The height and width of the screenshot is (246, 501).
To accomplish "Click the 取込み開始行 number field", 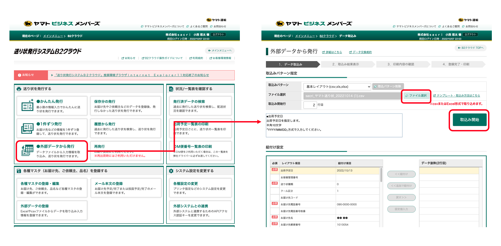I will (x=310, y=105).
